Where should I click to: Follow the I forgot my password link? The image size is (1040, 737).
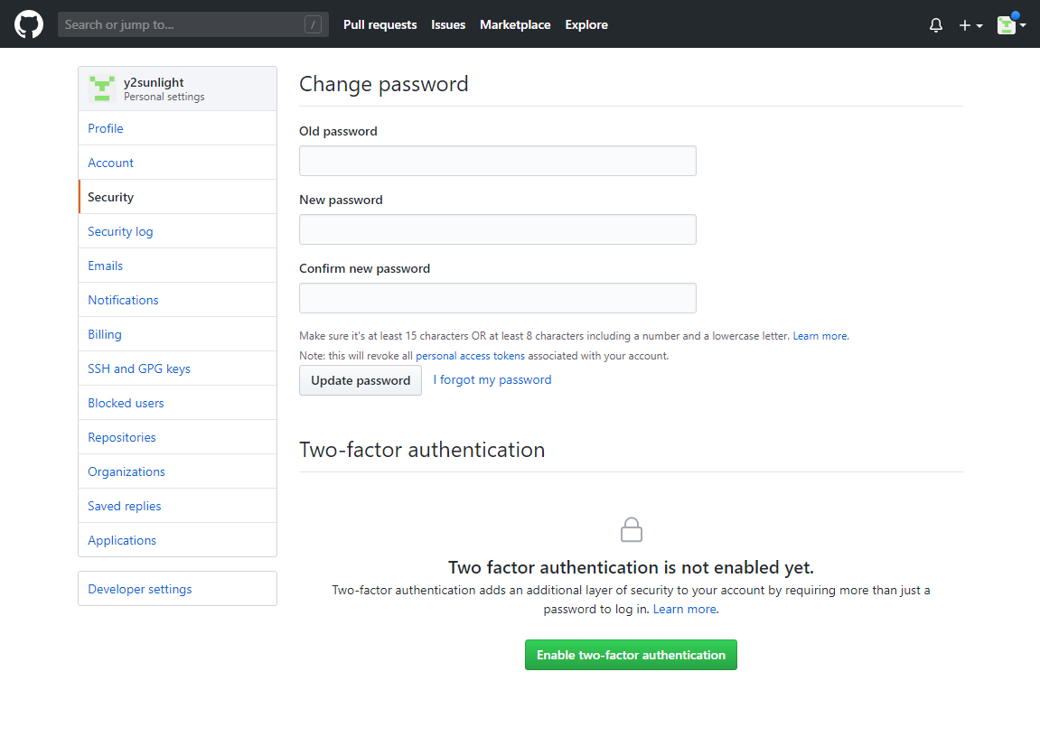click(492, 379)
